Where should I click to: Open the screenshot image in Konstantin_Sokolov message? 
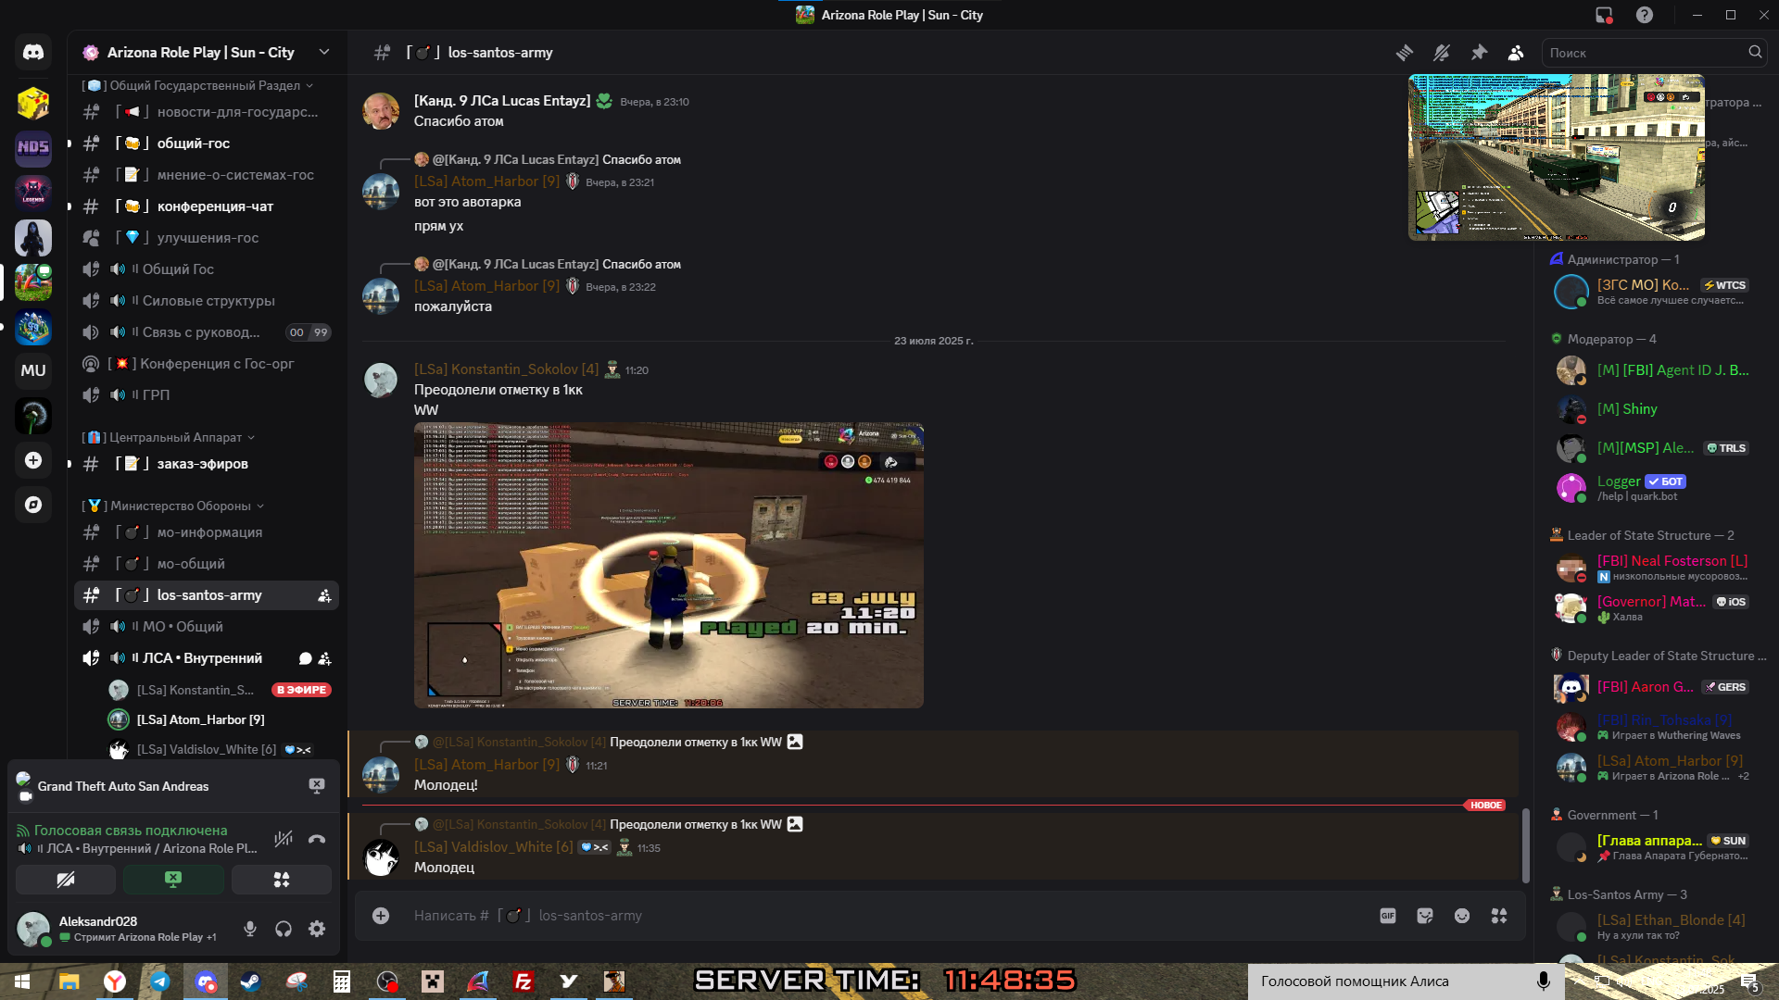pos(669,566)
